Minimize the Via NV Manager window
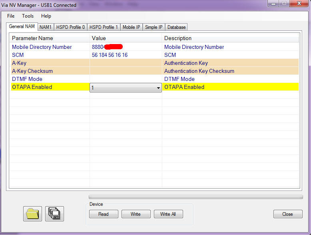 273,3
